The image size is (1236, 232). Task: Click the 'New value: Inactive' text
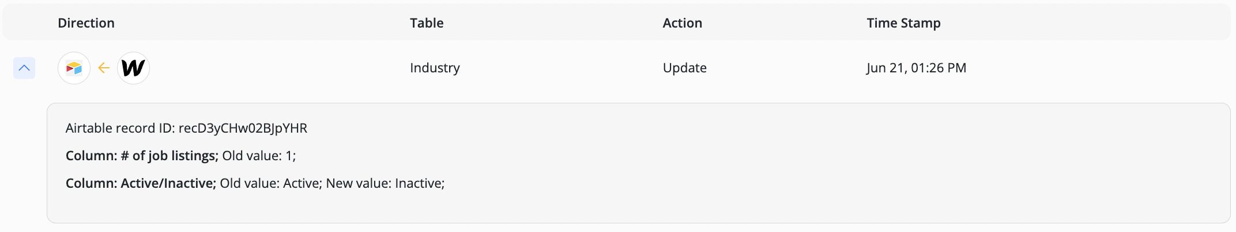tap(385, 183)
